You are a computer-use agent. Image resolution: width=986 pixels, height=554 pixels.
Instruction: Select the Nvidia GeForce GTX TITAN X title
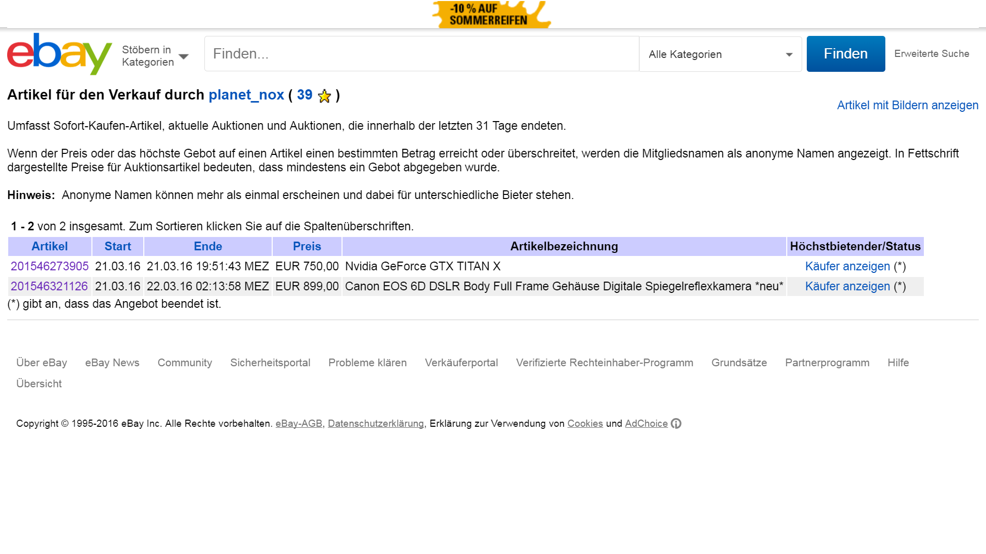point(423,266)
